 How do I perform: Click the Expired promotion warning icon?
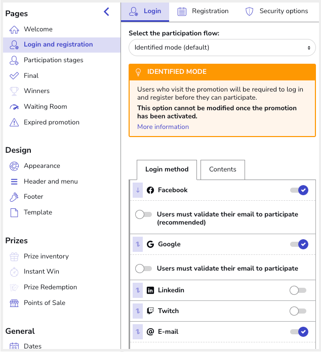[x=14, y=122]
